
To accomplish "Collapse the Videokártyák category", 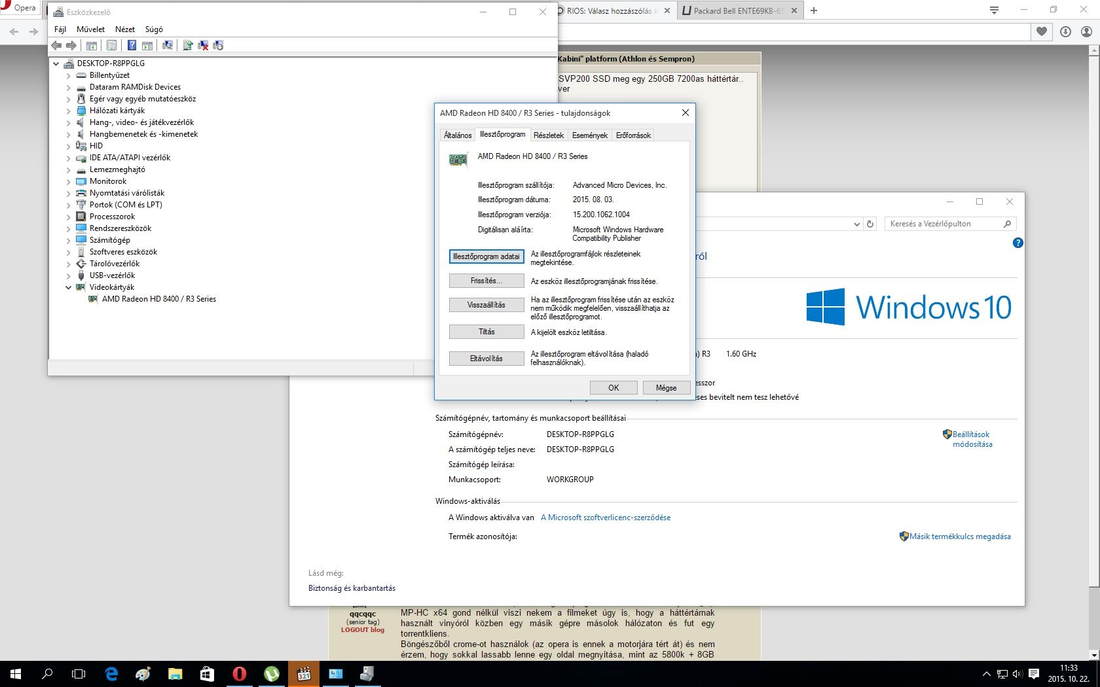I will click(68, 287).
